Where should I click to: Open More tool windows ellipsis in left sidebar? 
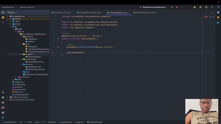tap(3, 22)
